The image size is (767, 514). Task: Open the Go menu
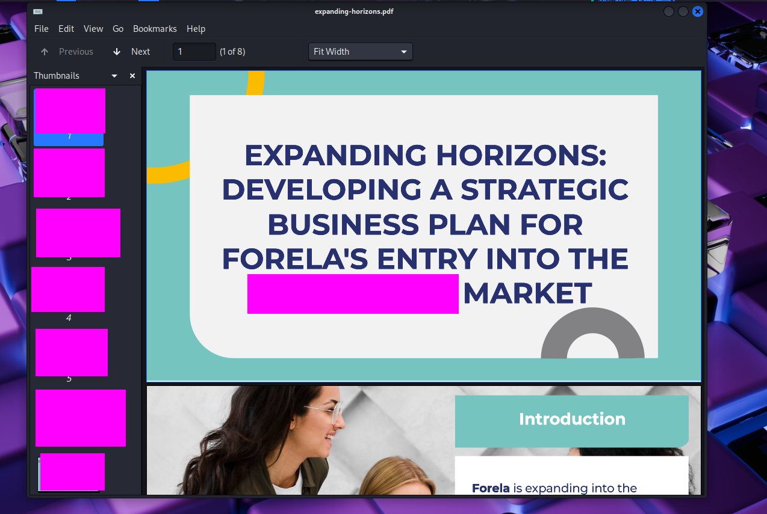[118, 29]
